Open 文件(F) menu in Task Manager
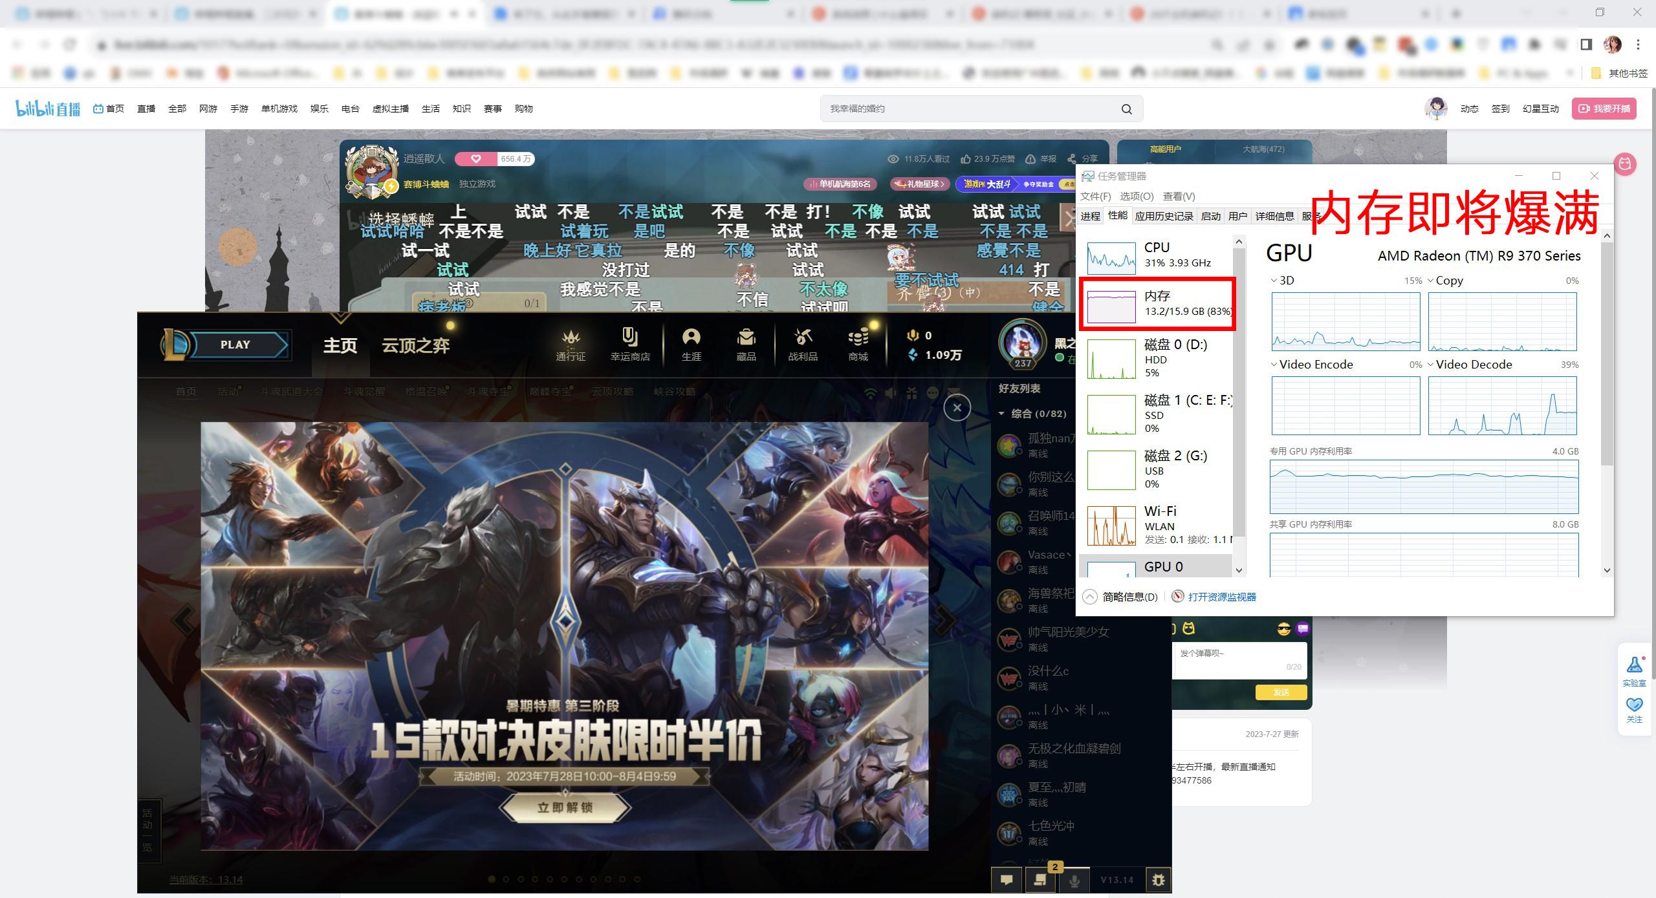Image resolution: width=1656 pixels, height=898 pixels. point(1095,196)
